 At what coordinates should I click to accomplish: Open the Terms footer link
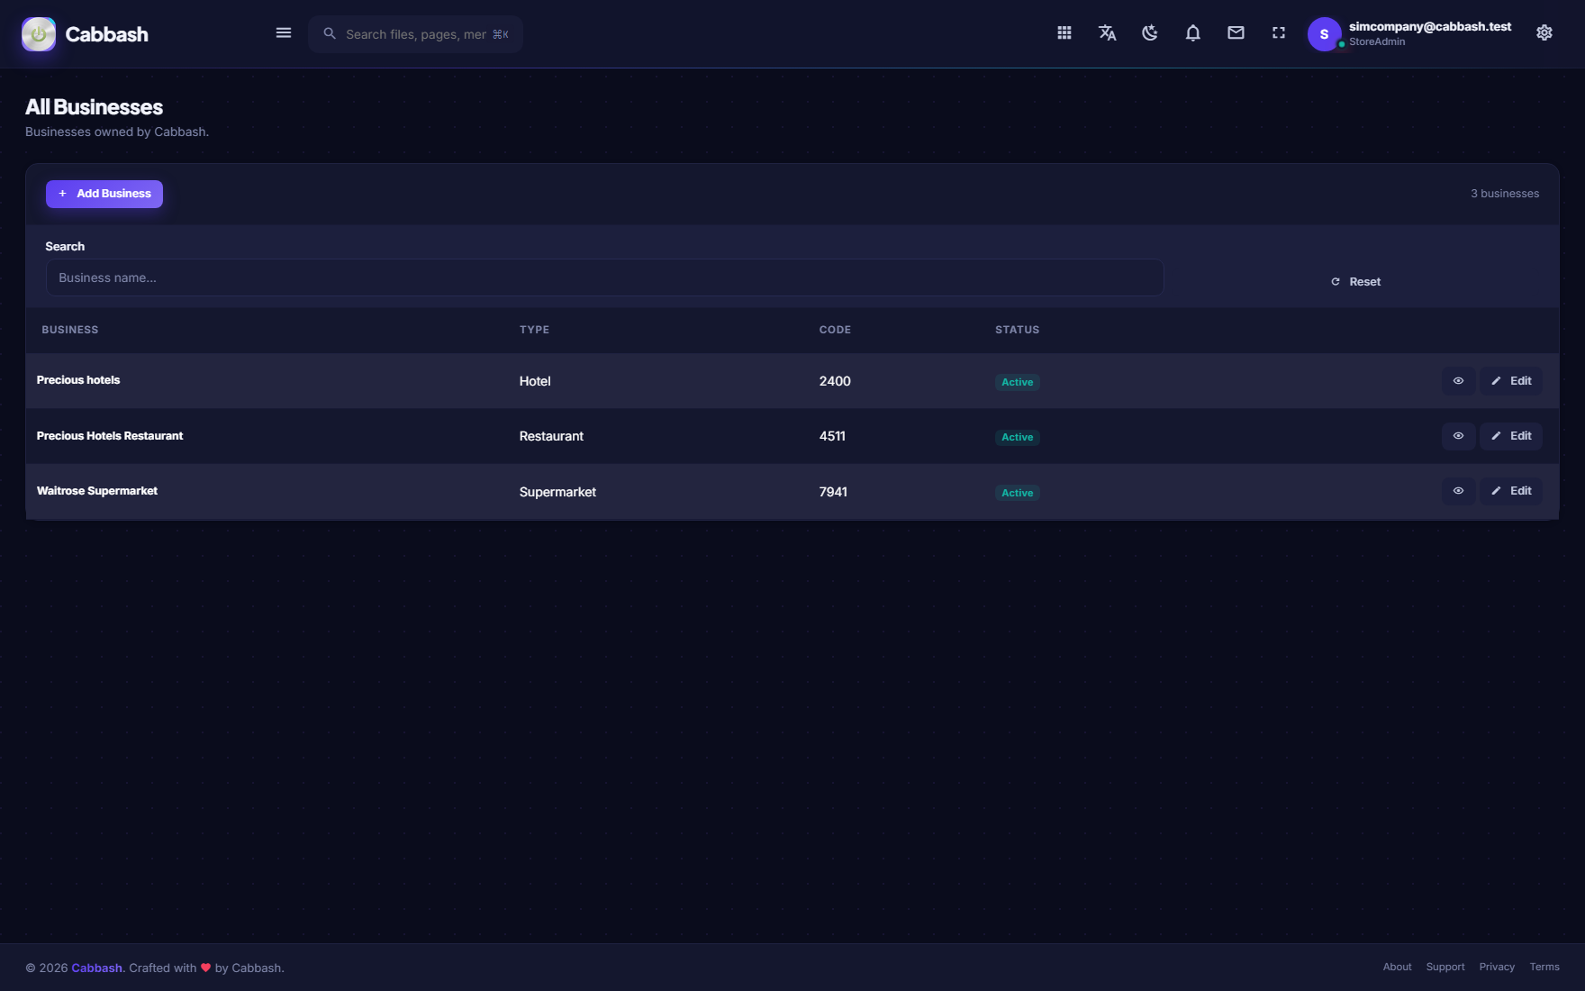coord(1544,967)
